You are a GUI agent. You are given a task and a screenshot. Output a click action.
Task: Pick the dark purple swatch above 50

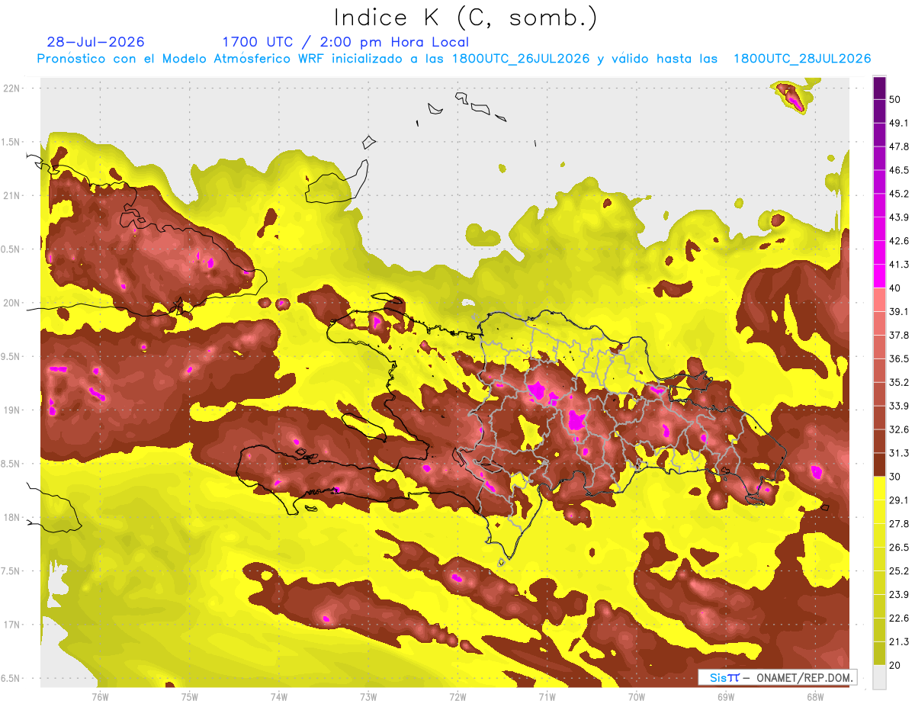tap(879, 88)
